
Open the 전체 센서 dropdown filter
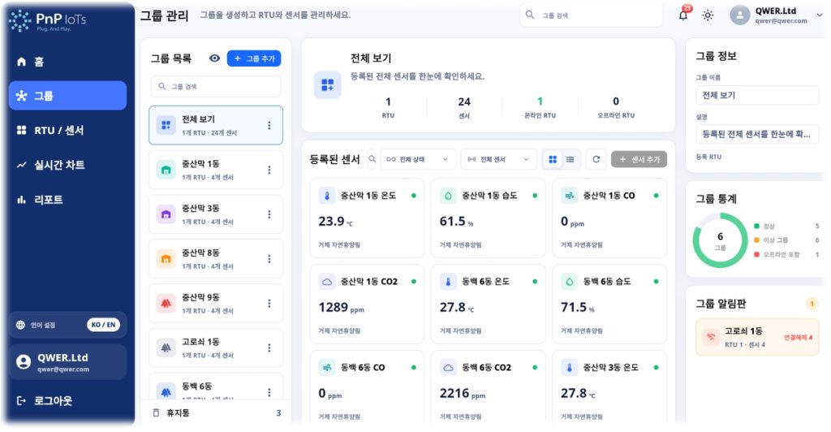click(x=499, y=159)
